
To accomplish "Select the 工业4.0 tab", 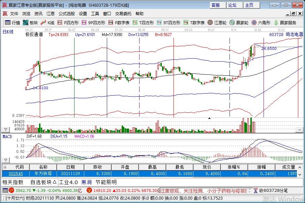I will point(68,182).
